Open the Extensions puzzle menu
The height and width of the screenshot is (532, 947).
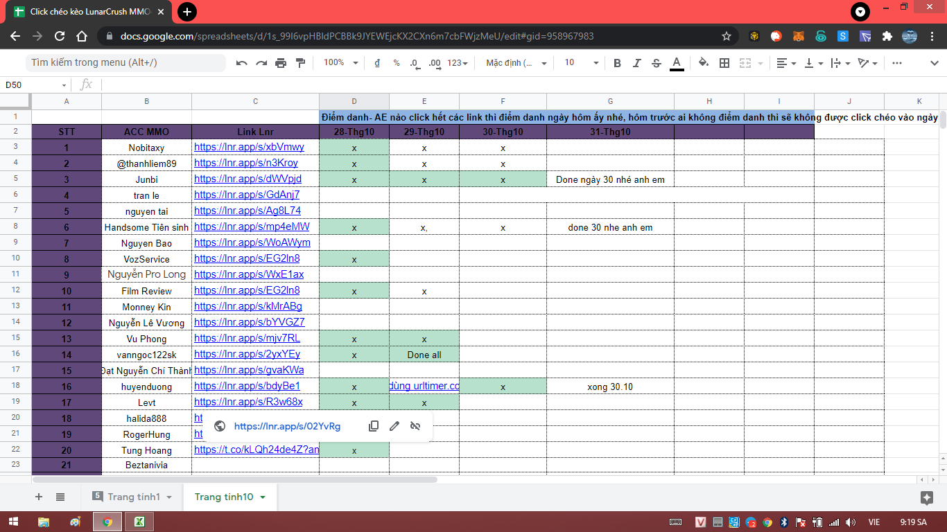887,36
